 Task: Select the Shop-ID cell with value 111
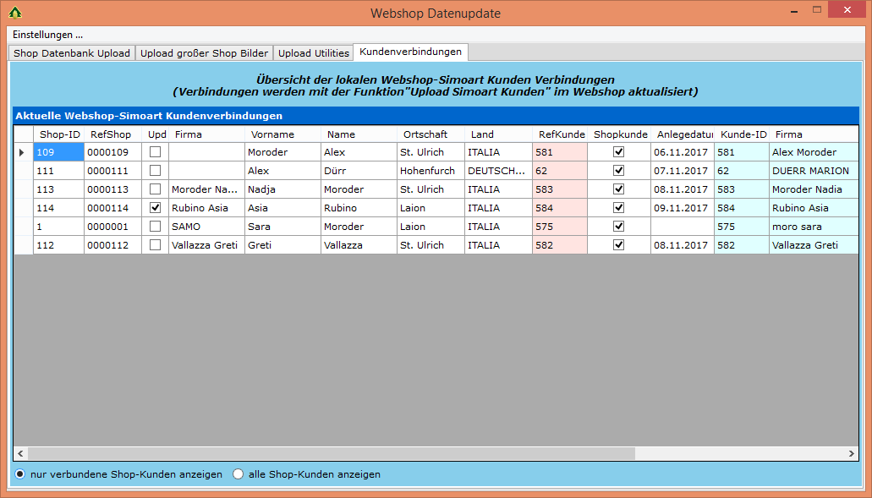coord(58,171)
